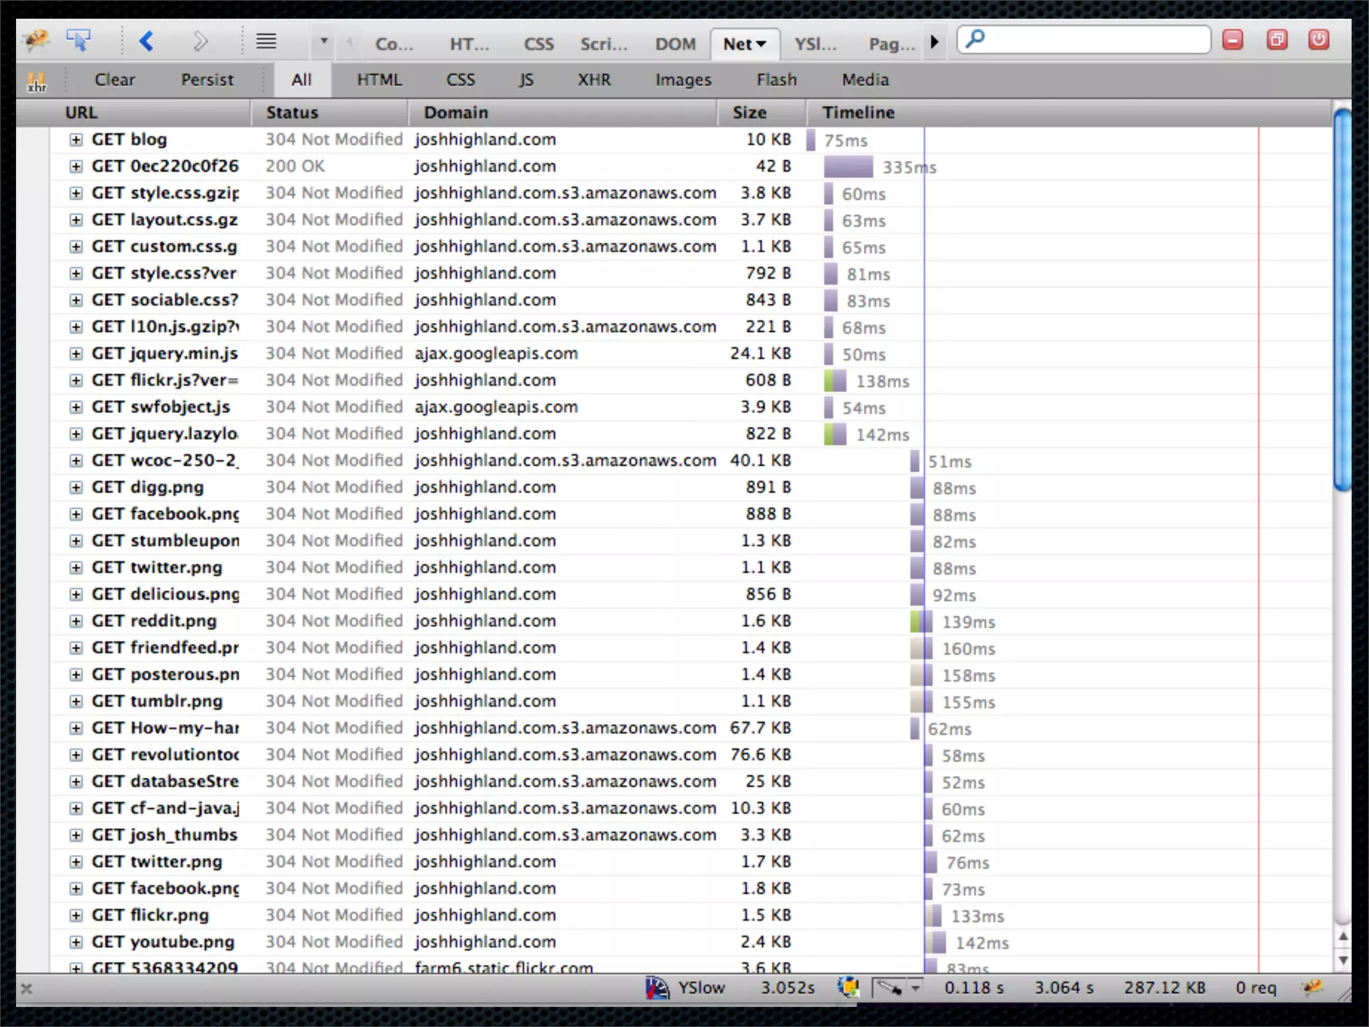Click the forward navigation arrow
The image size is (1369, 1027).
(x=200, y=41)
